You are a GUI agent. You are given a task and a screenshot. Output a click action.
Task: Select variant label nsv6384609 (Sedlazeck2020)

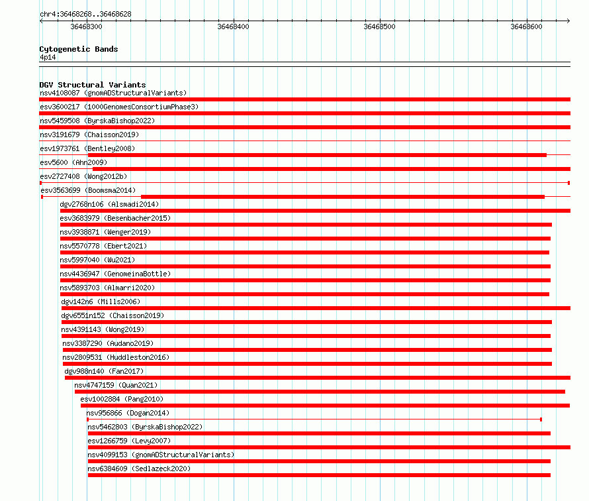pos(139,469)
